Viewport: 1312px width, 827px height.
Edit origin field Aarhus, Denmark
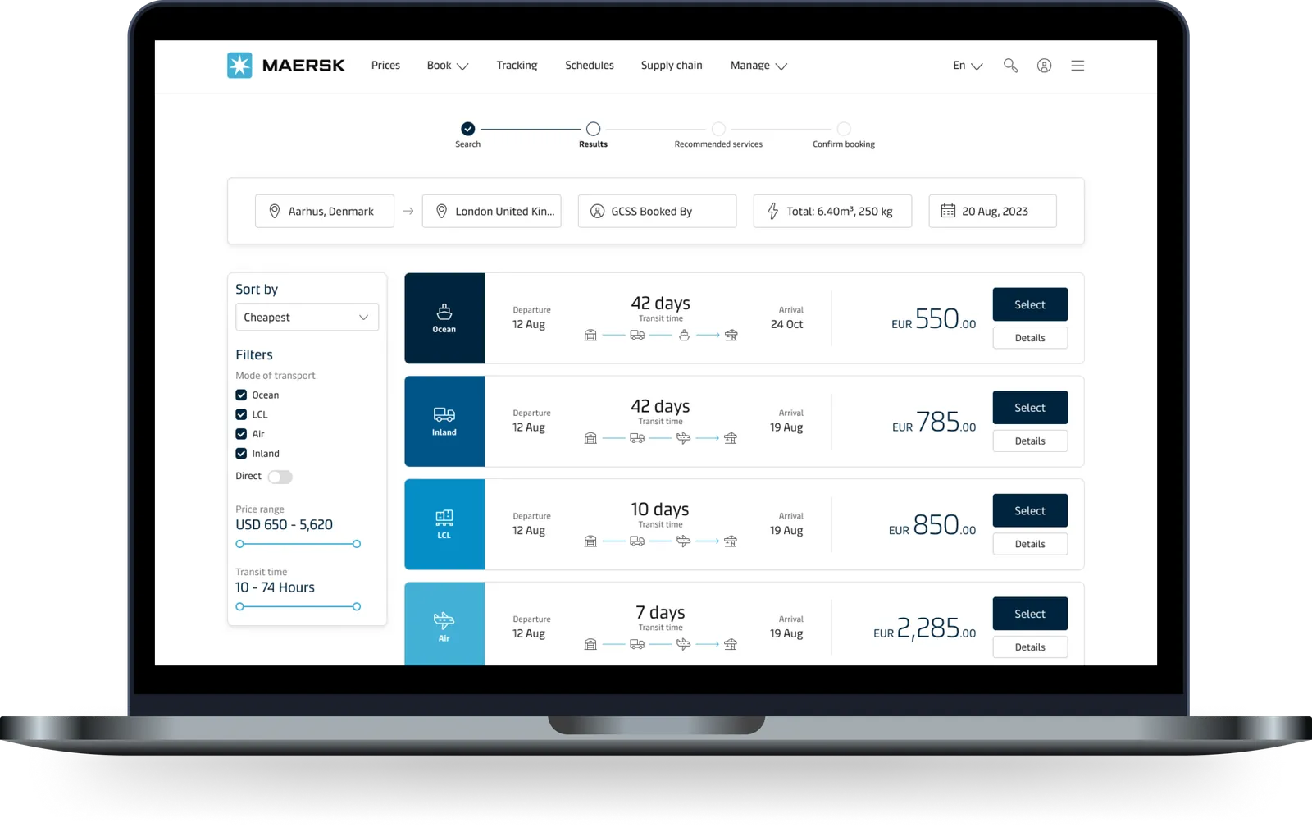click(325, 211)
